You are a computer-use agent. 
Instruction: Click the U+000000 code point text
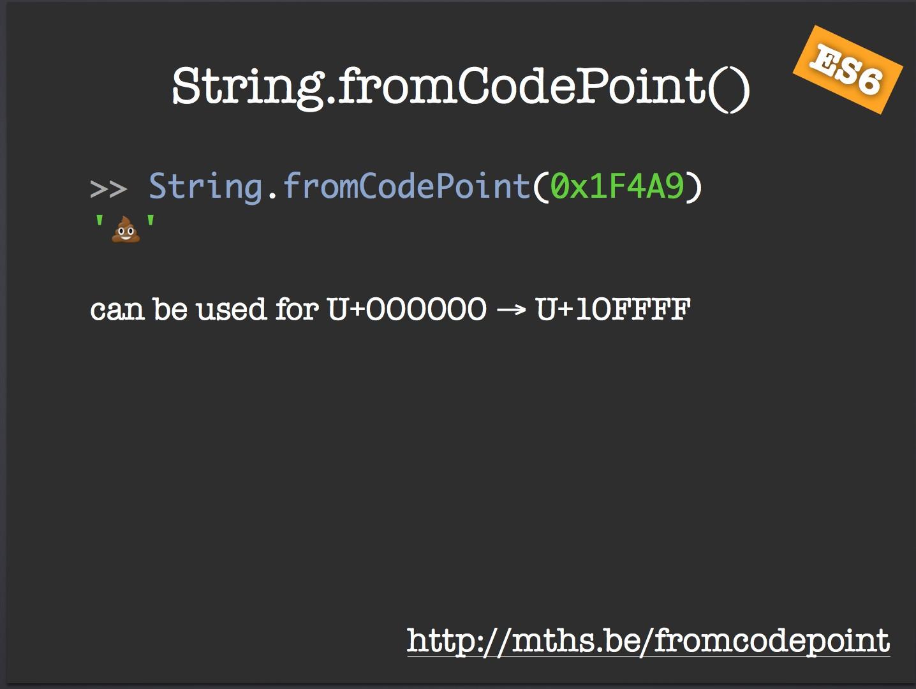[x=406, y=309]
